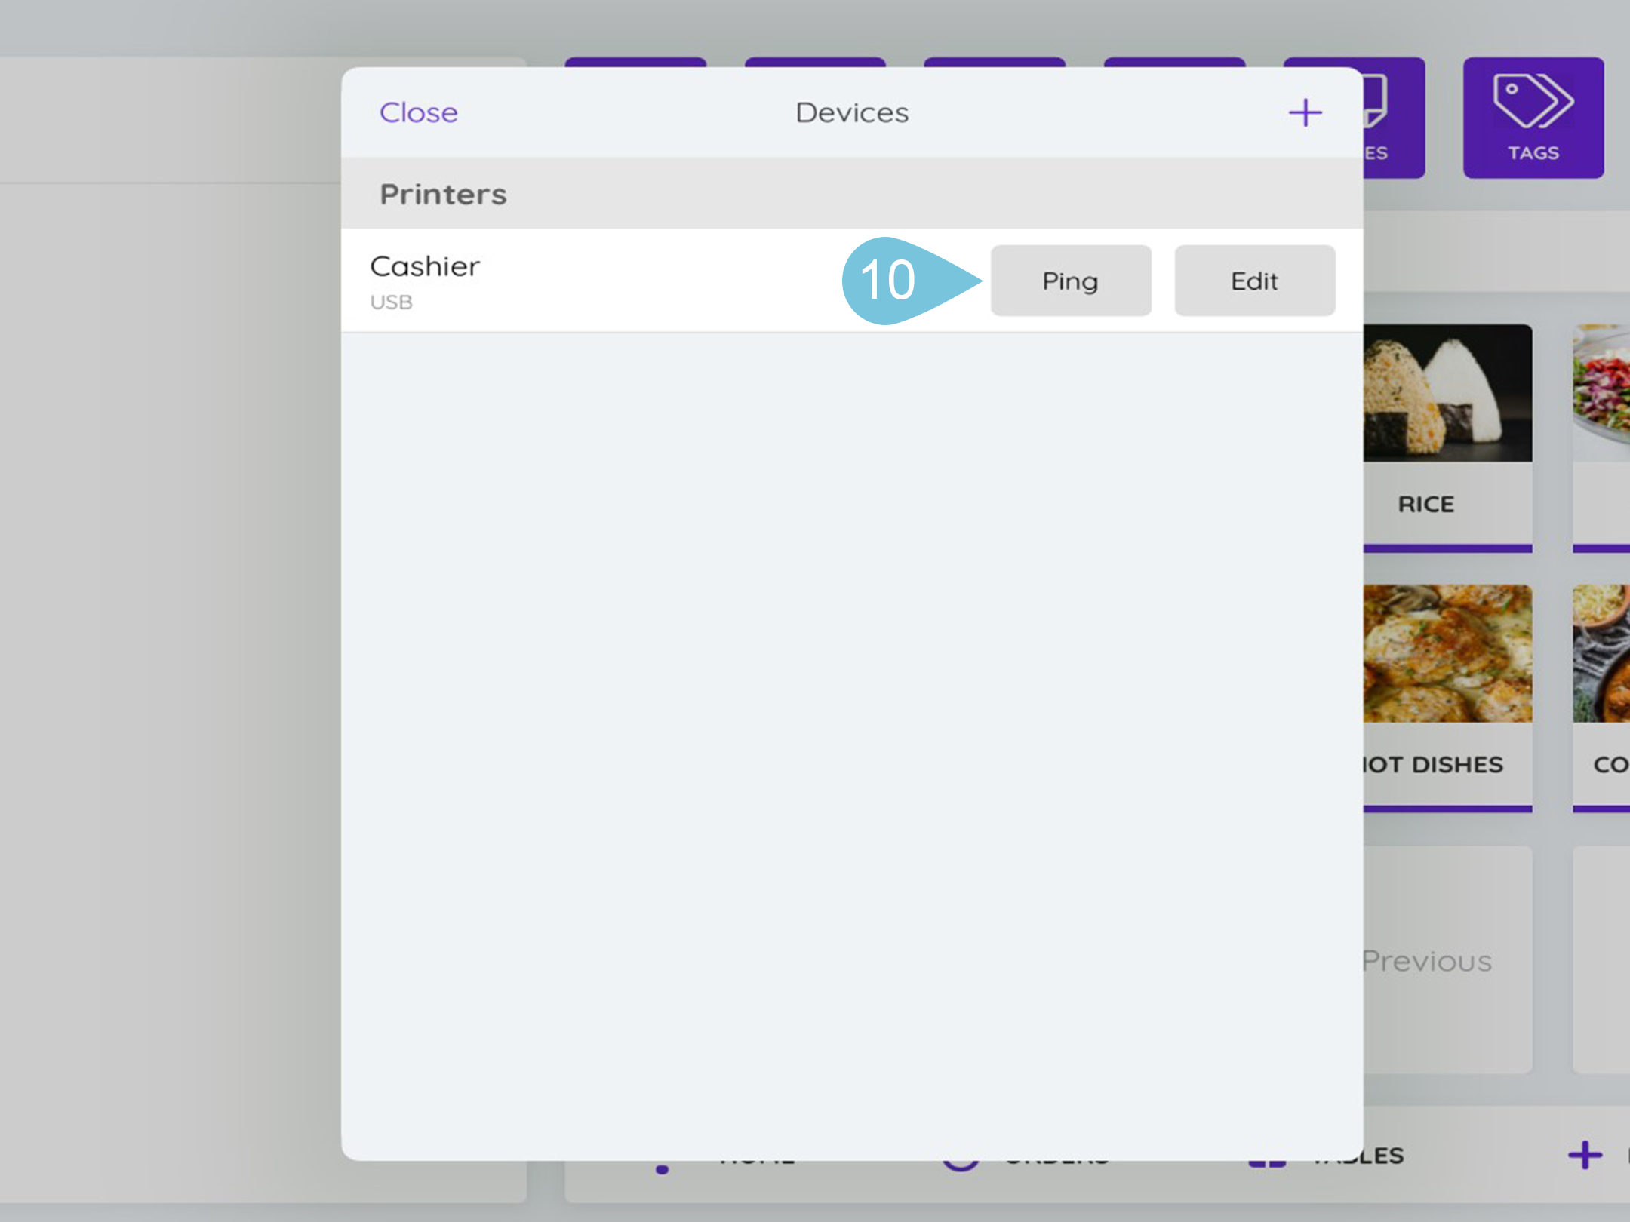Image resolution: width=1630 pixels, height=1222 pixels.
Task: Open the TAGS tile
Action: tap(1533, 118)
